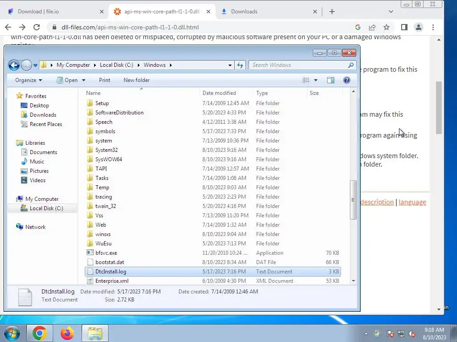Bookmark this page with star icon

(386, 27)
